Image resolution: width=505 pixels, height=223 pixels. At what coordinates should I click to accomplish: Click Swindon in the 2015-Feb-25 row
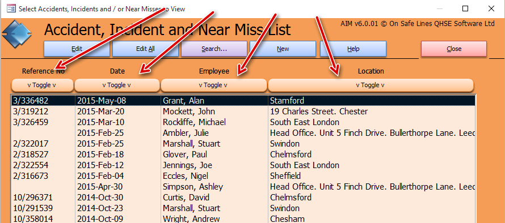click(285, 144)
